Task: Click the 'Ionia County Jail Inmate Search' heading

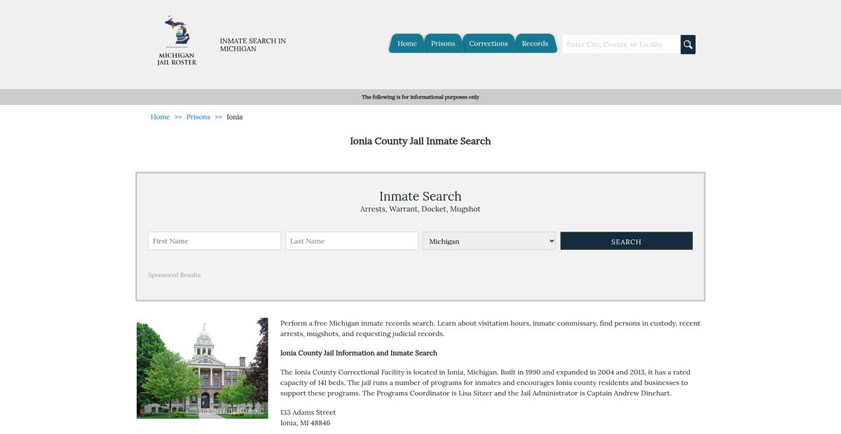Action: coord(420,141)
